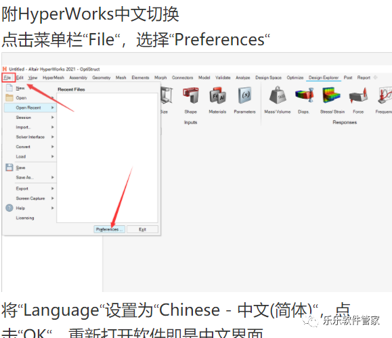Click the Preferences button

110,229
